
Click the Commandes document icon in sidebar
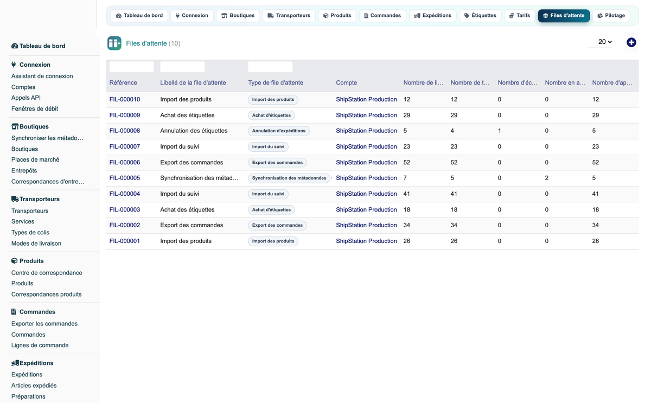(14, 312)
